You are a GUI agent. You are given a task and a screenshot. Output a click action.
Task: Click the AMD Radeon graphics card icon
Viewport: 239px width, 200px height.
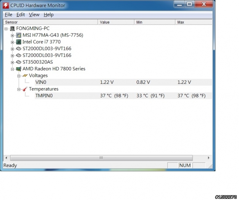click(19, 69)
